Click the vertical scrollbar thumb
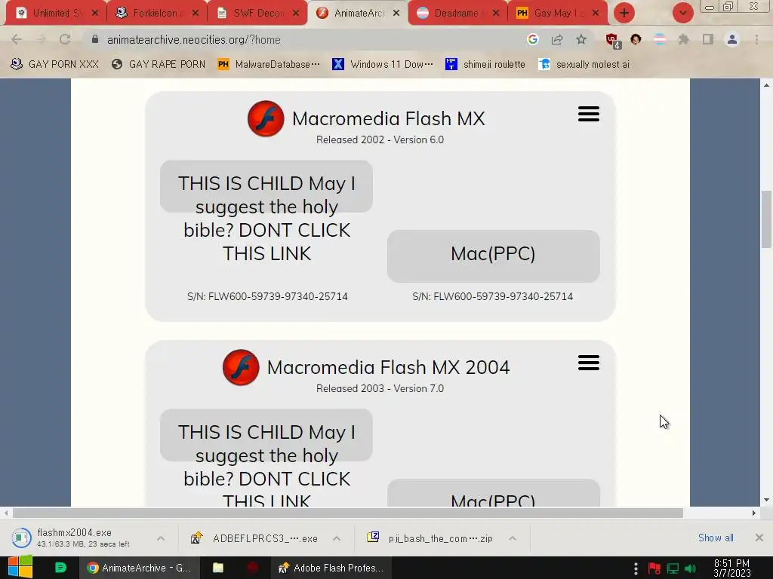This screenshot has height=579, width=773. (x=766, y=219)
